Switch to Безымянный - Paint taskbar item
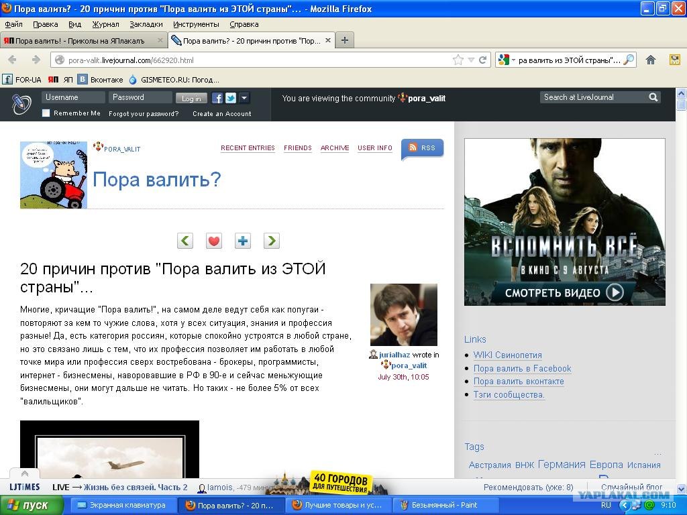This screenshot has width=687, height=515. tap(445, 506)
